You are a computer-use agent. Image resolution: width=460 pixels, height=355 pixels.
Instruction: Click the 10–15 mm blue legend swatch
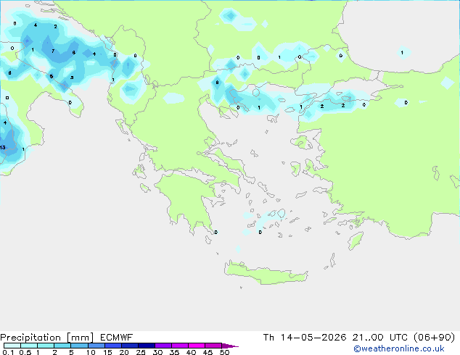click(96, 346)
